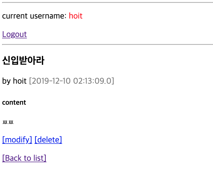
Task: Click the [delete] link
Action: 48,140
